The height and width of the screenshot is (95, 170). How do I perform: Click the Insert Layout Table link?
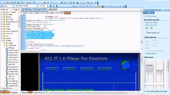151,23
